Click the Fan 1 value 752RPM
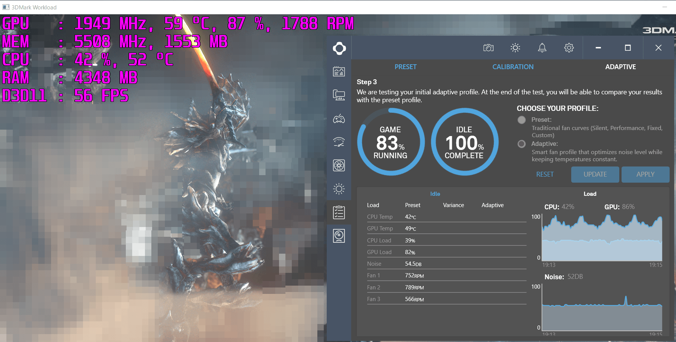The width and height of the screenshot is (676, 342). coord(414,275)
